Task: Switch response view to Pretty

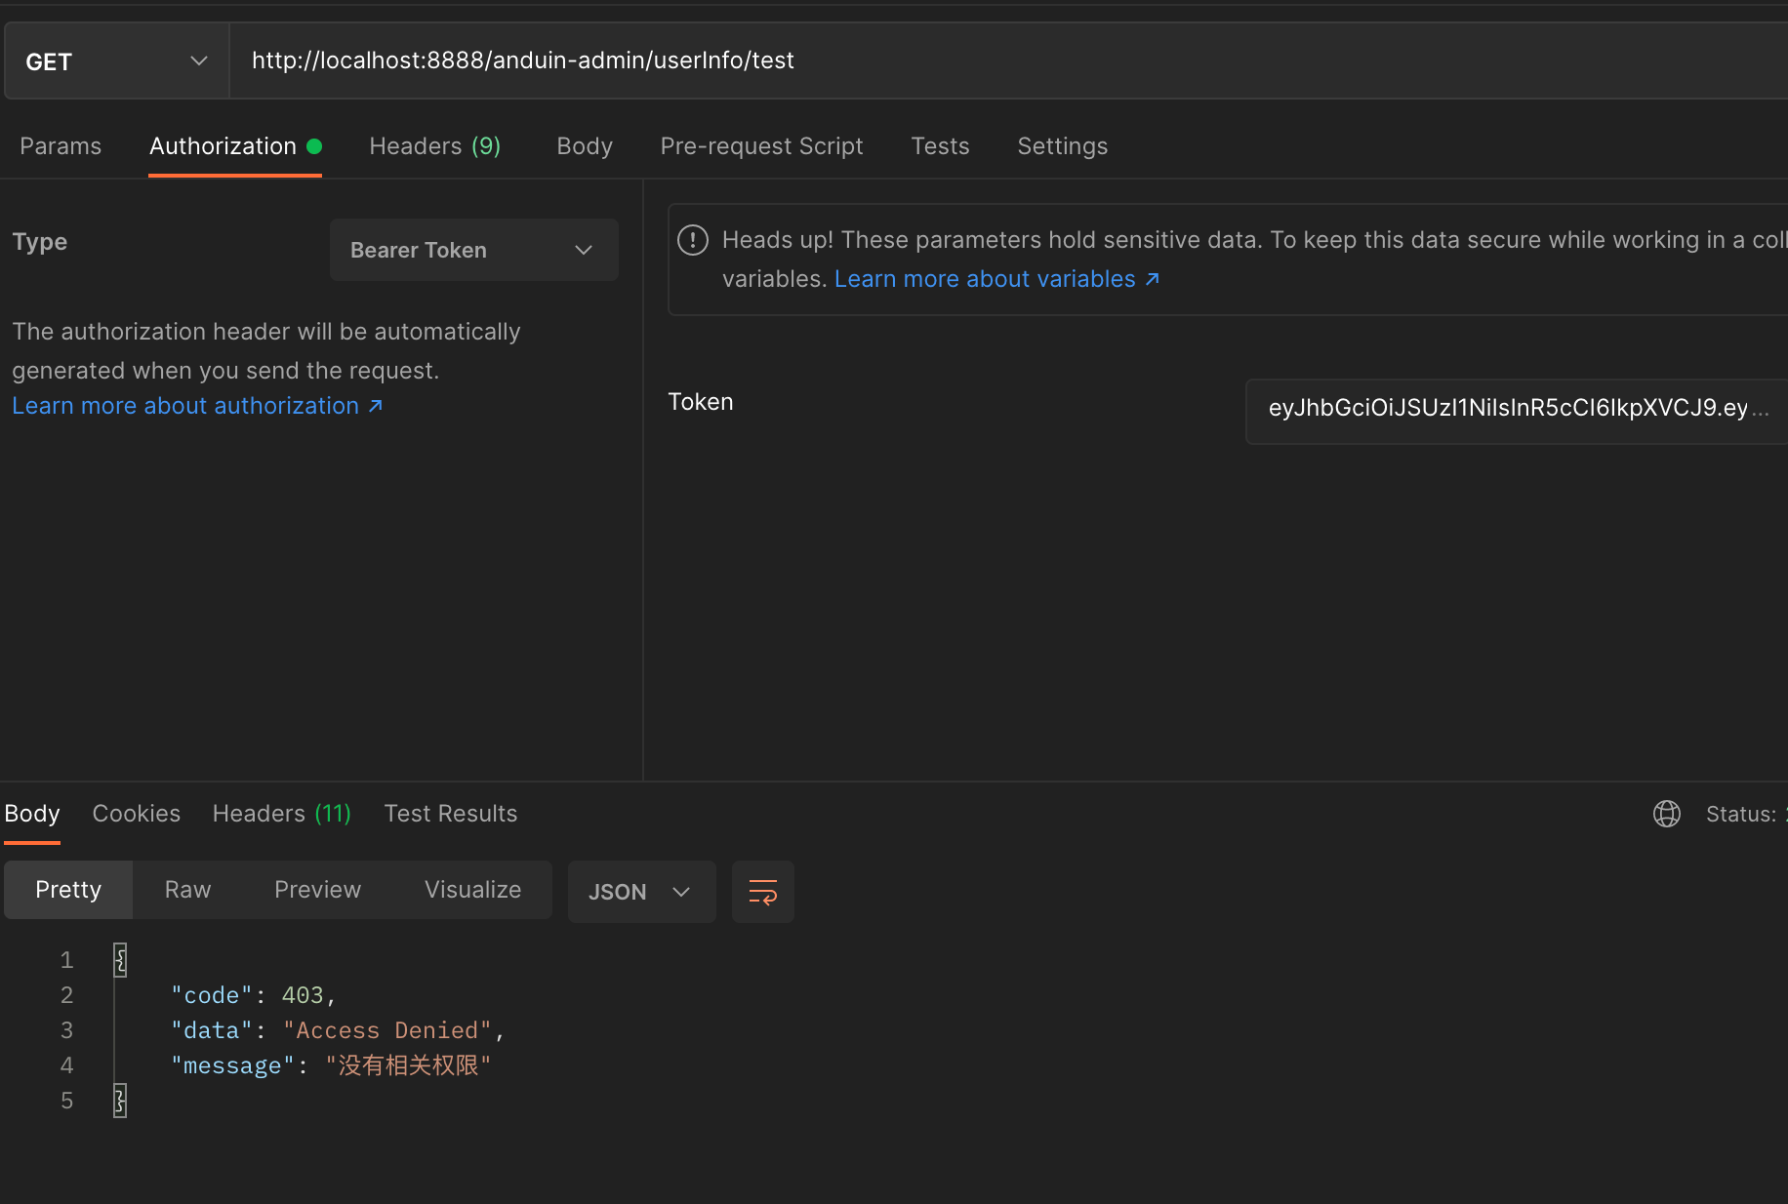Action: [68, 890]
